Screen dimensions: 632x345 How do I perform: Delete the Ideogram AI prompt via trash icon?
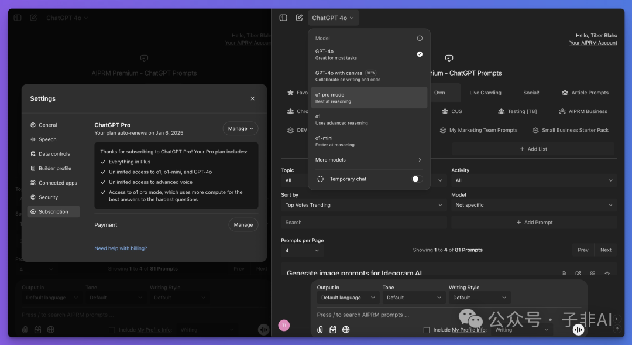564,274
